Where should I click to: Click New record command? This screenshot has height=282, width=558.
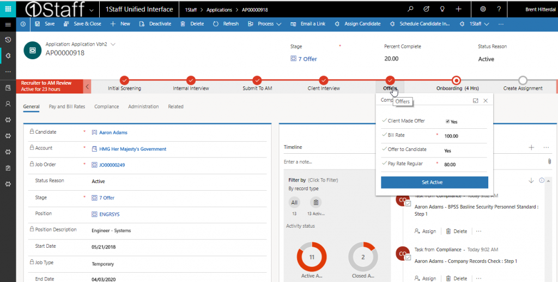click(120, 24)
